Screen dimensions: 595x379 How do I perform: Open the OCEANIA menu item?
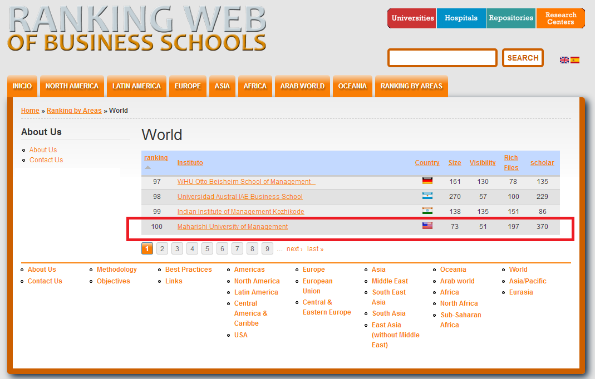(x=352, y=86)
